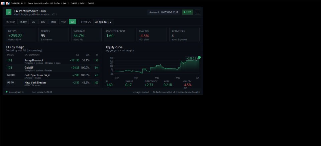Select the All period filter

(x=73, y=22)
